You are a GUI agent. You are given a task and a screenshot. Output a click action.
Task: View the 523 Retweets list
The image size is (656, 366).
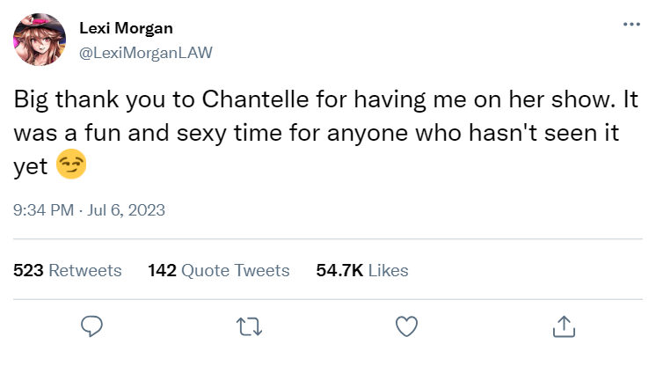68,270
